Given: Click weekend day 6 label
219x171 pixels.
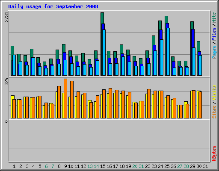Looking at the screenshot, I should click(x=46, y=166).
